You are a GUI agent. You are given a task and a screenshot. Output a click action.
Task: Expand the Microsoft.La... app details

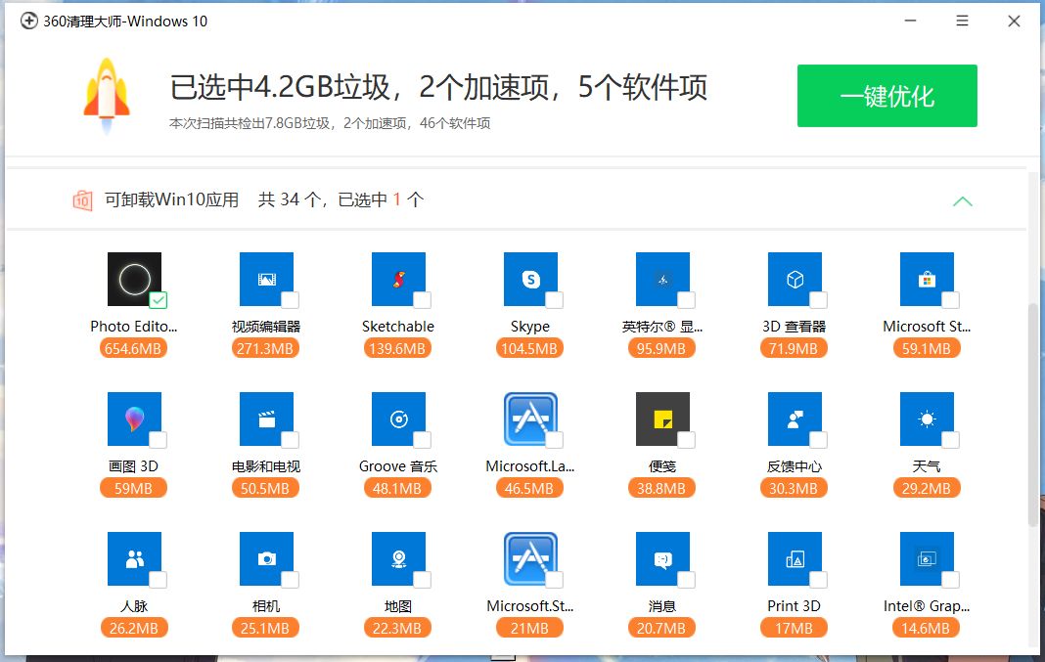(529, 419)
